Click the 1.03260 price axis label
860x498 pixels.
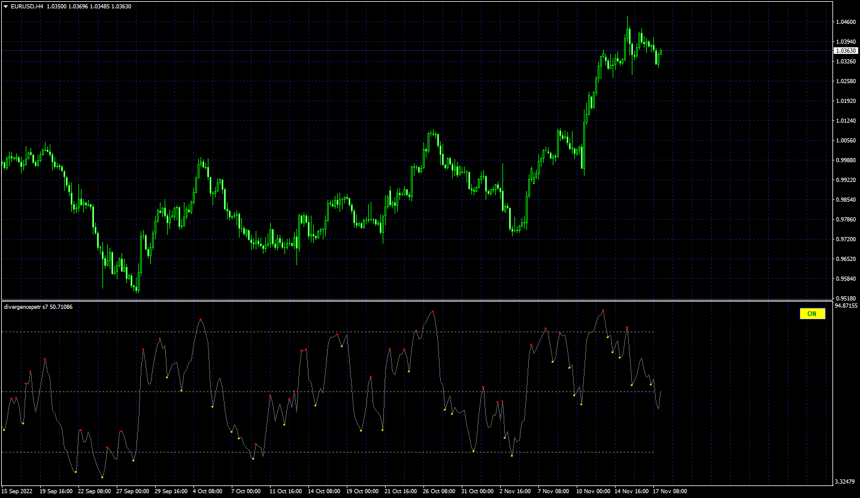[846, 62]
